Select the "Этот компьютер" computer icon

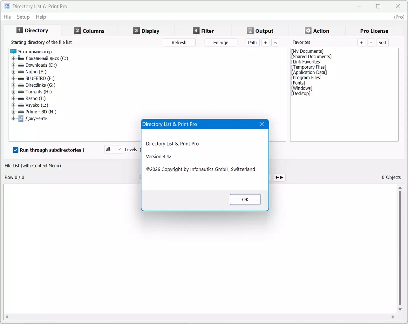[x=13, y=52]
